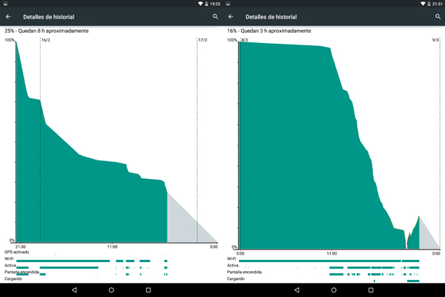Viewport: 445px width, 297px height.
Task: Select left 'Detalles de historial' title
Action: click(x=49, y=17)
